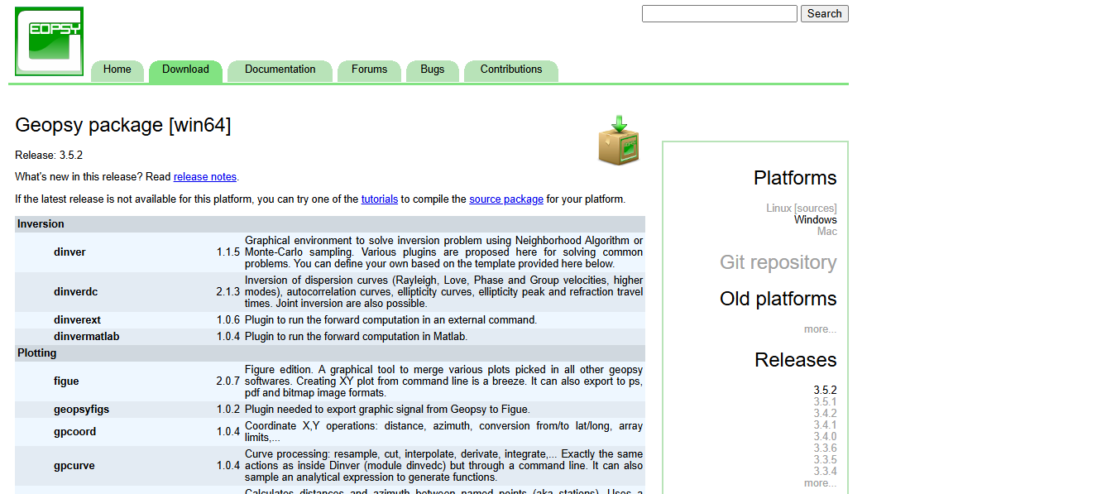Viewport: 1116px width, 494px height.
Task: Click dinverdc version 2.1.3
Action: (228, 292)
